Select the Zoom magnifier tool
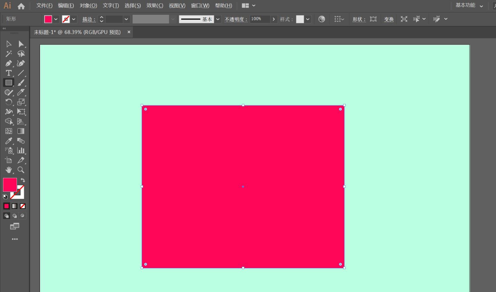 21,170
